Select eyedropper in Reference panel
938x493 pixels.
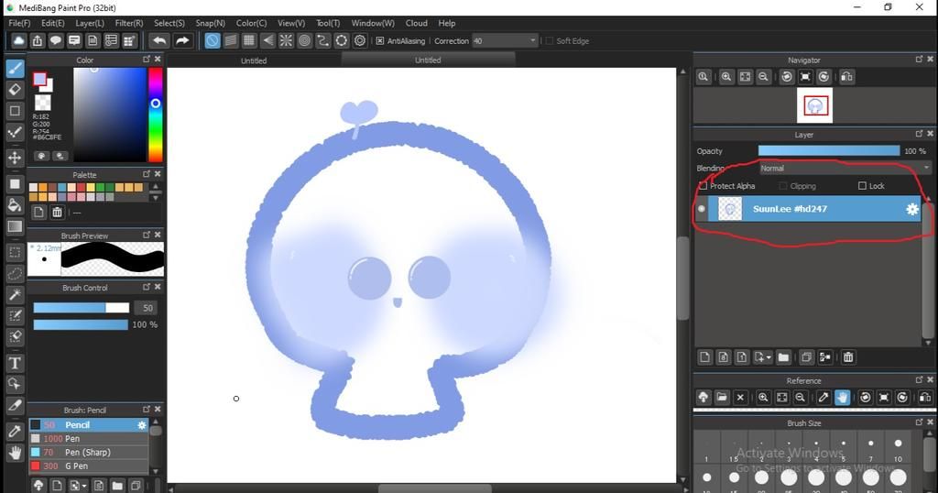coord(823,398)
